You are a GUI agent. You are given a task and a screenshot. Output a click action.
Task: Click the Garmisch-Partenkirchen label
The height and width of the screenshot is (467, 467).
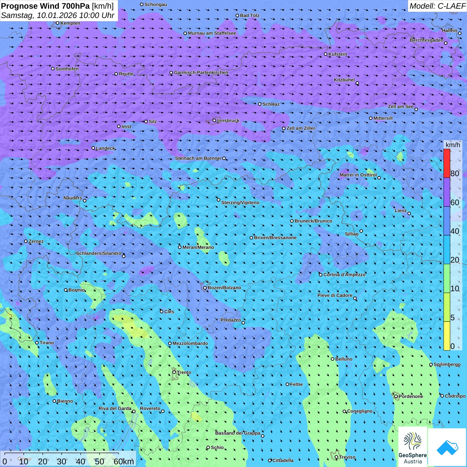[201, 72]
